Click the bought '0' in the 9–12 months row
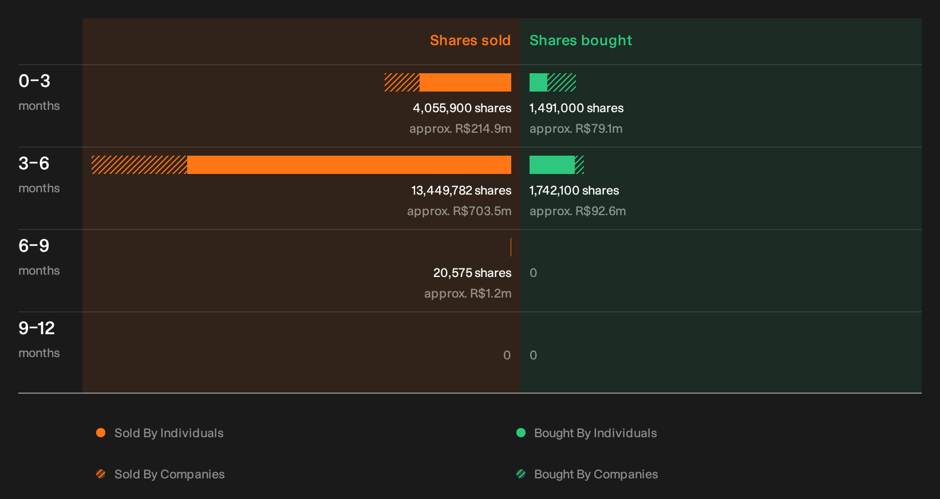The height and width of the screenshot is (499, 940). [534, 355]
